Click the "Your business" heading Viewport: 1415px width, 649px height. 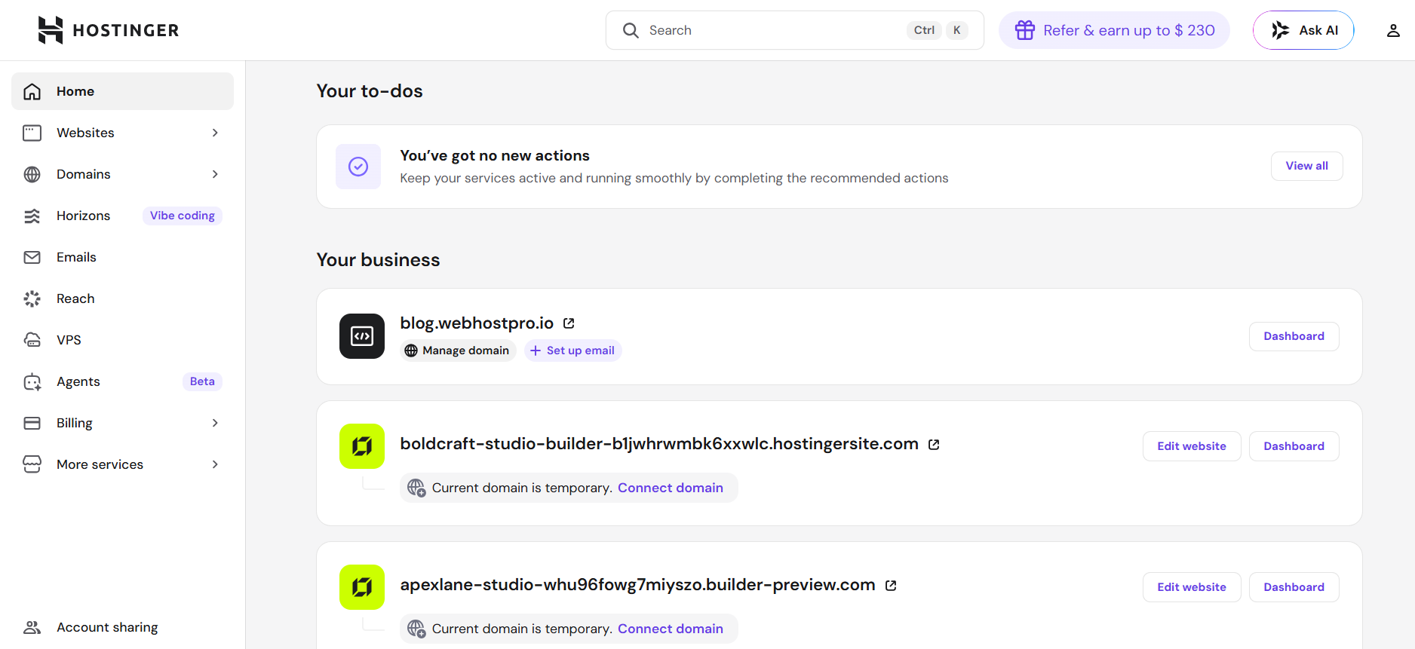(378, 260)
